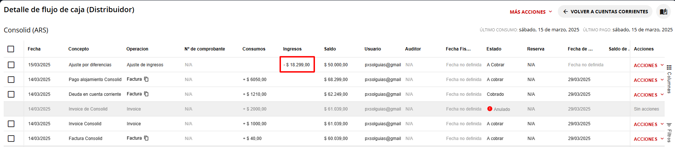675x147 pixels.
Task: Copy invoice icon in Deuda en cuenta corriente row
Action: 146,94
